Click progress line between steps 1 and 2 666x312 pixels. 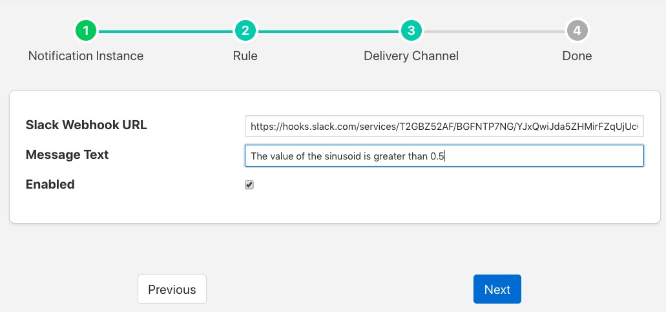pos(165,31)
